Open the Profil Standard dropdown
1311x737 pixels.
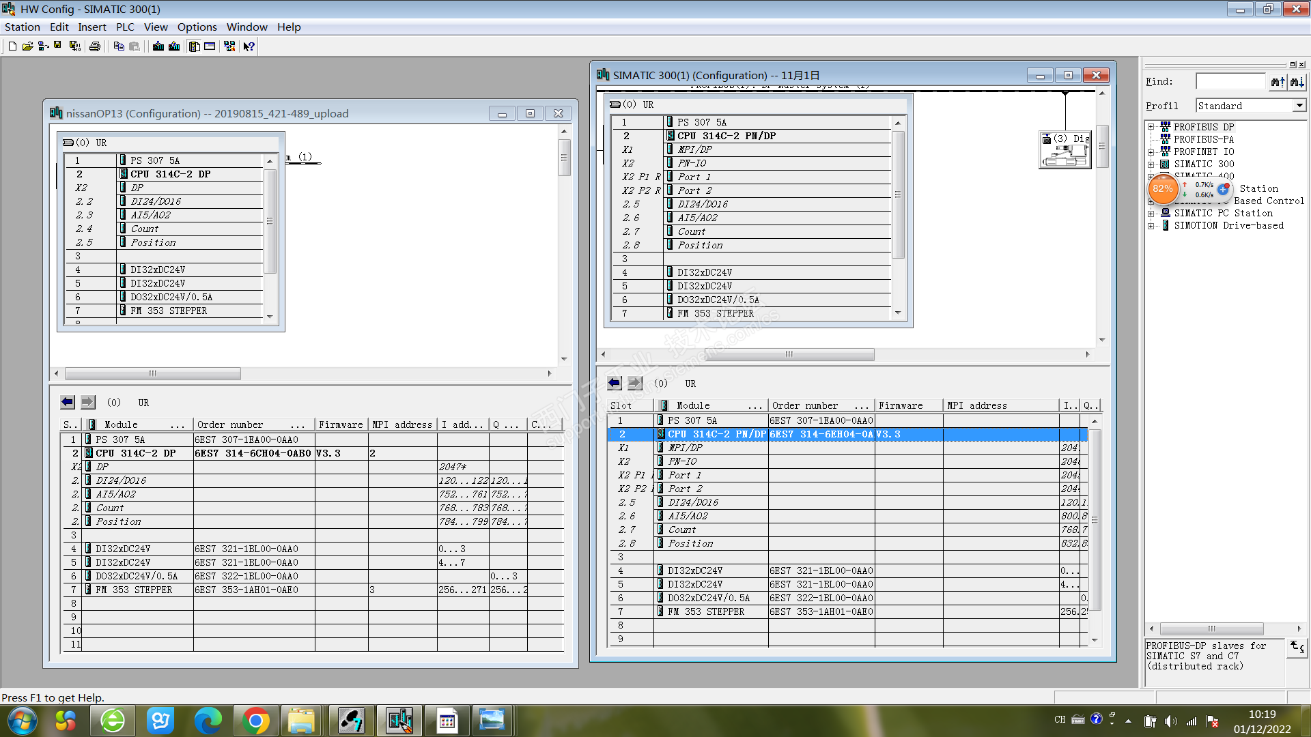coord(1299,106)
